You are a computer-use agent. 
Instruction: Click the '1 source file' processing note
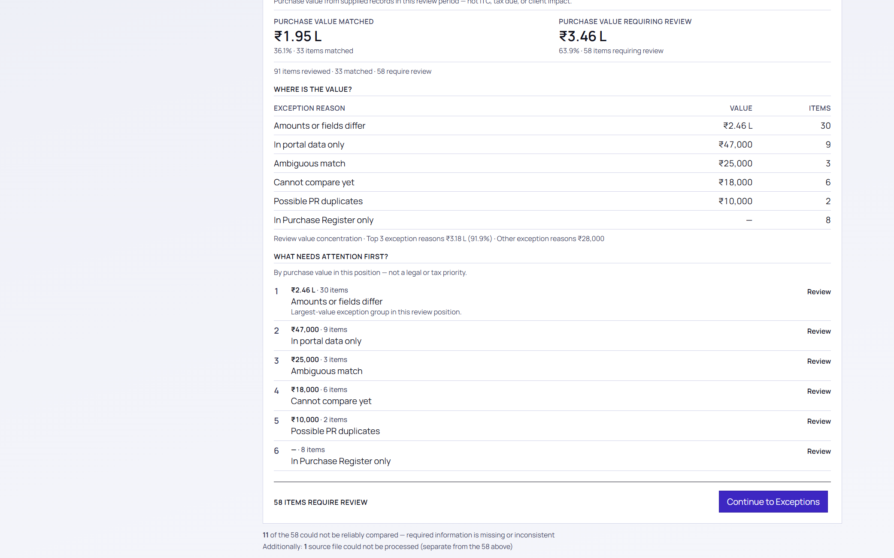[x=388, y=546]
